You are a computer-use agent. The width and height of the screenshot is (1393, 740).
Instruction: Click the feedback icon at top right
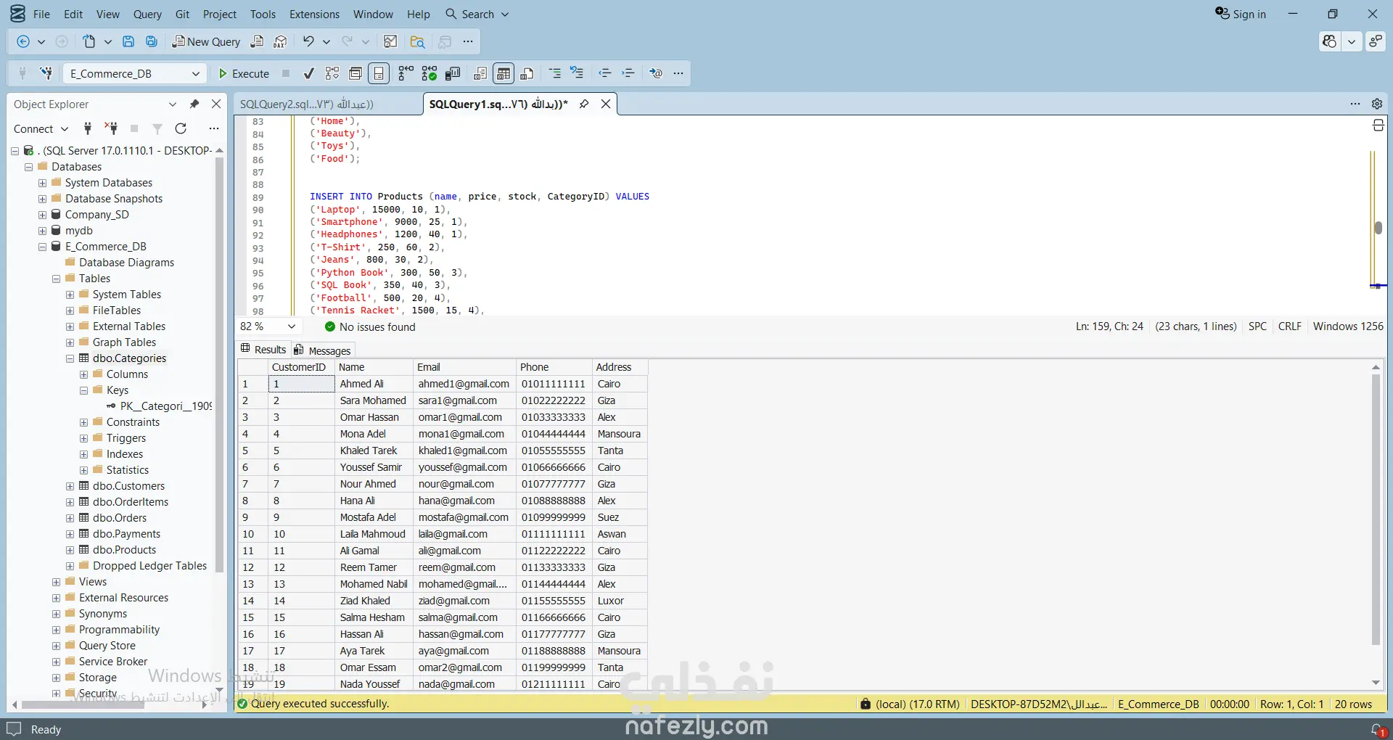(x=1376, y=41)
